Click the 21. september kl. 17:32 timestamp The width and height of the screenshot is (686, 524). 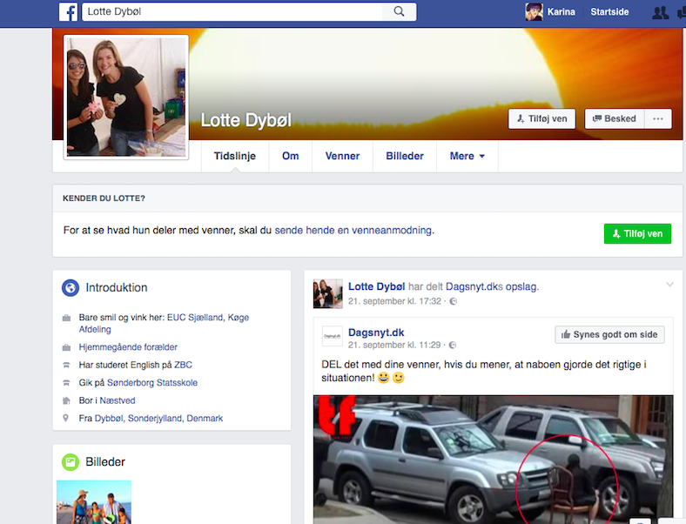click(394, 301)
